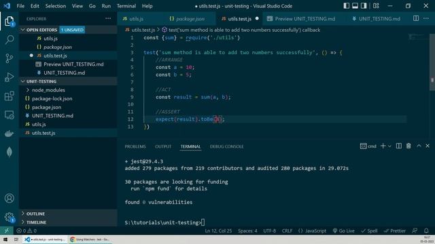Close the terminal panel
This screenshot has height=244, width=435.
click(428, 146)
